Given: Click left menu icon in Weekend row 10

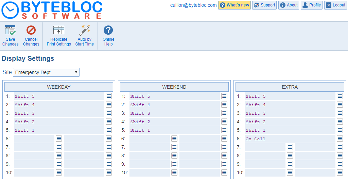Looking at the screenshot, I should (174, 172).
